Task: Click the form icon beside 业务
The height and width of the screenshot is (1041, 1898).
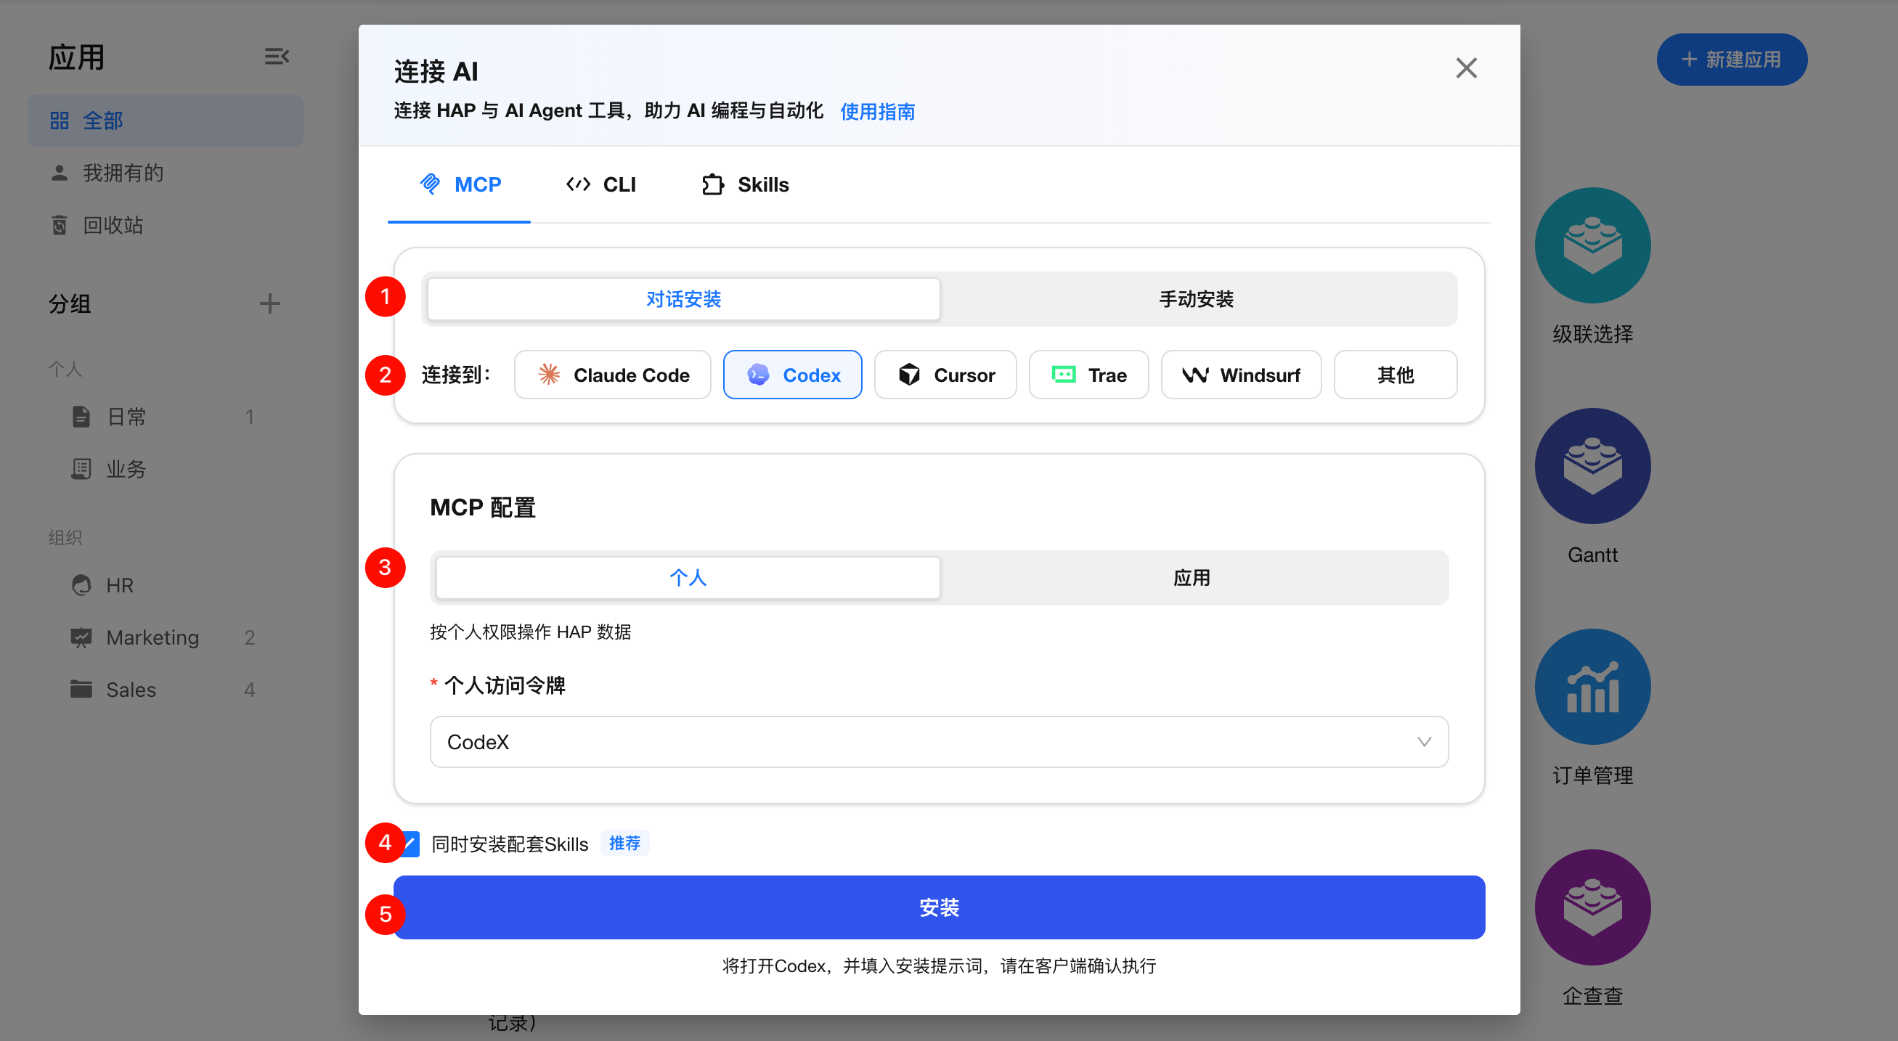Action: click(x=81, y=468)
